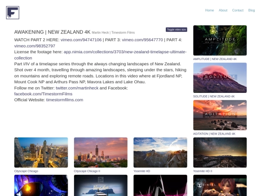Open the Cityscape Chicago thumbnail image

click(41, 152)
